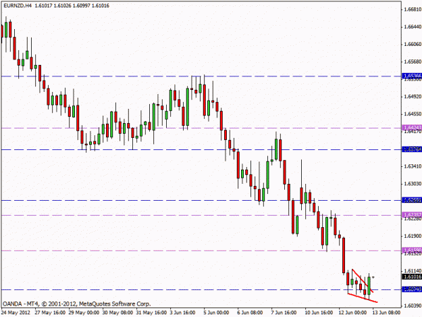Click the purple 1.61590 level price tag
The width and height of the screenshot is (422, 317).
[412, 250]
